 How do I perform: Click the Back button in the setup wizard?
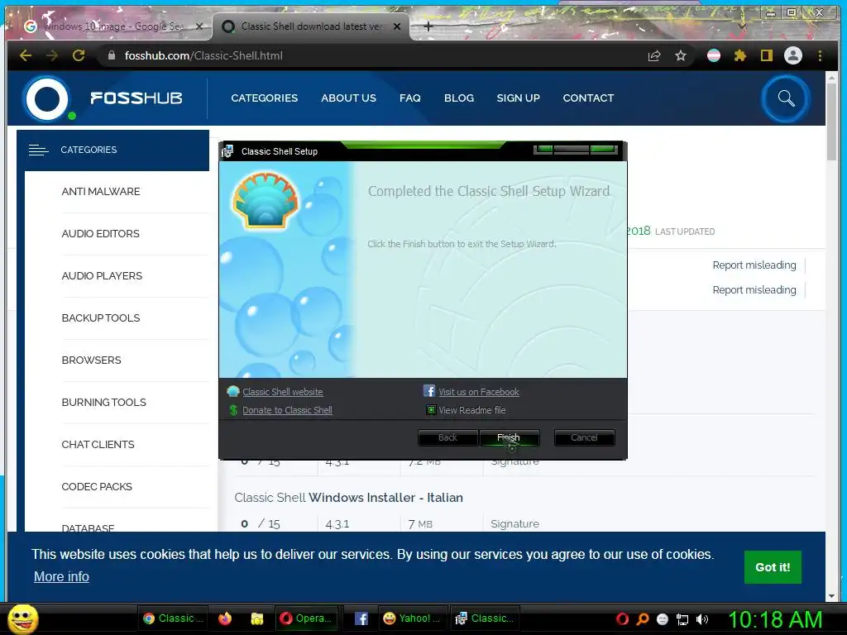tap(447, 437)
